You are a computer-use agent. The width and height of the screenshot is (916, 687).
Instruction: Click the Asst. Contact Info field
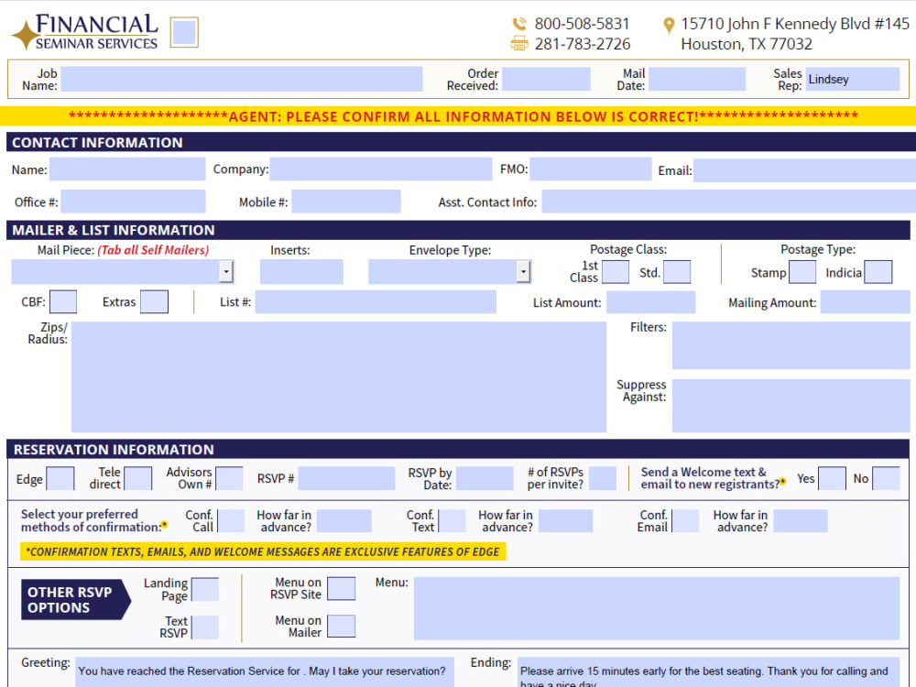728,202
